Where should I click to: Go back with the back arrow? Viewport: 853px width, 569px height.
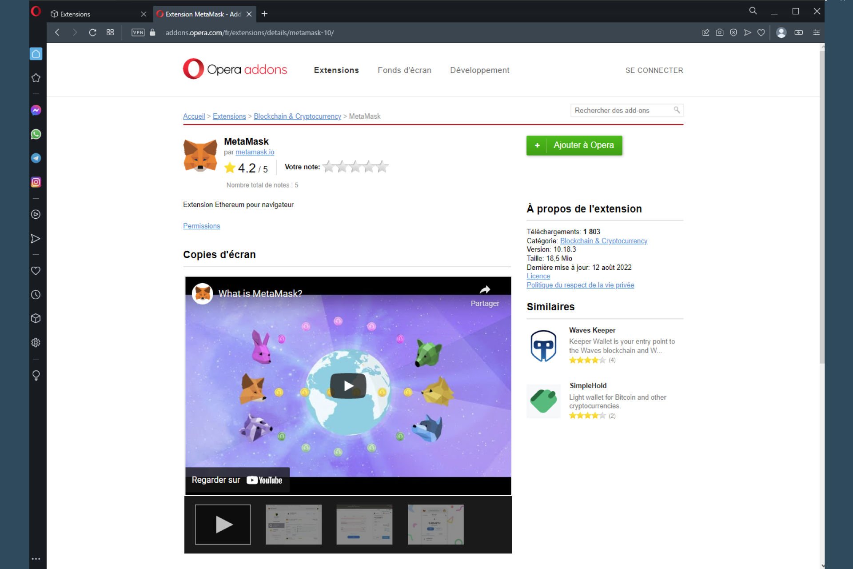pos(57,32)
